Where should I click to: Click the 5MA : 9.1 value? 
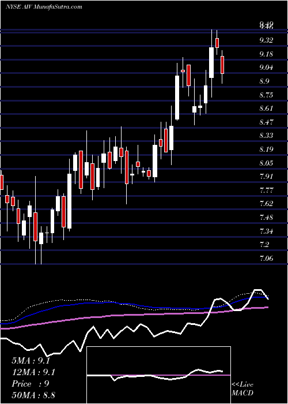click(x=31, y=361)
